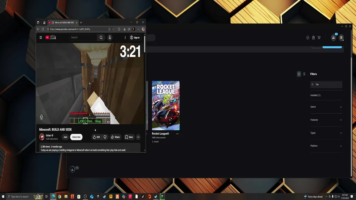
Task: Sign in to YouTube
Action: pyautogui.click(x=135, y=37)
